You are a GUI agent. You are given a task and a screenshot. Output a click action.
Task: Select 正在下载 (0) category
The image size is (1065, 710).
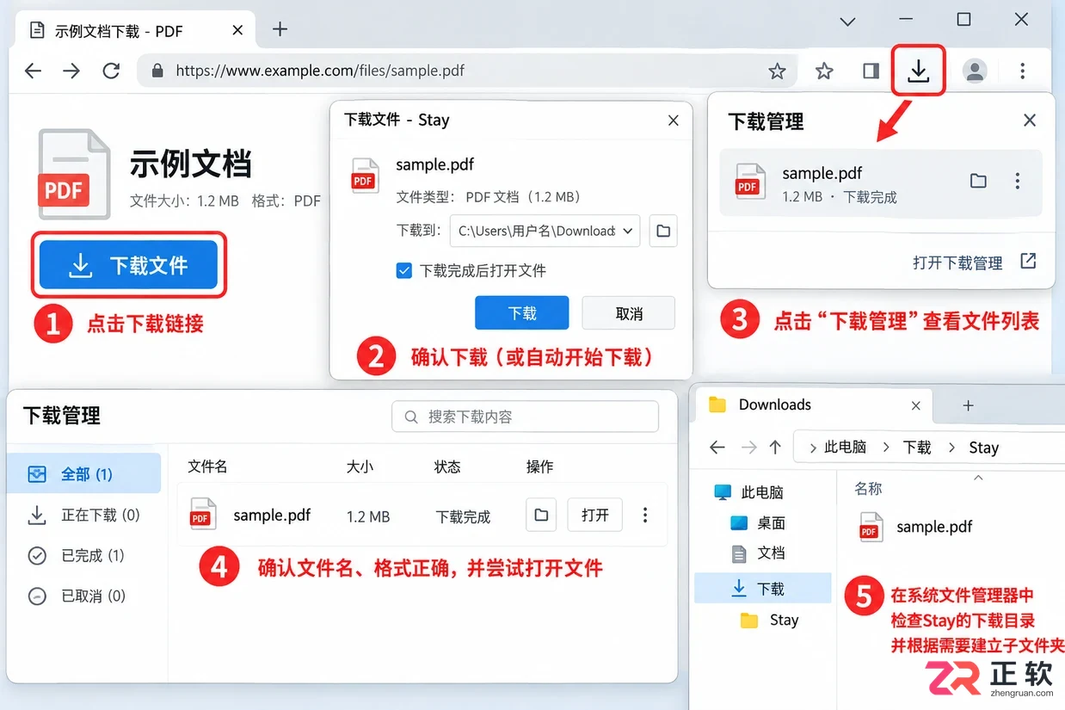point(83,515)
